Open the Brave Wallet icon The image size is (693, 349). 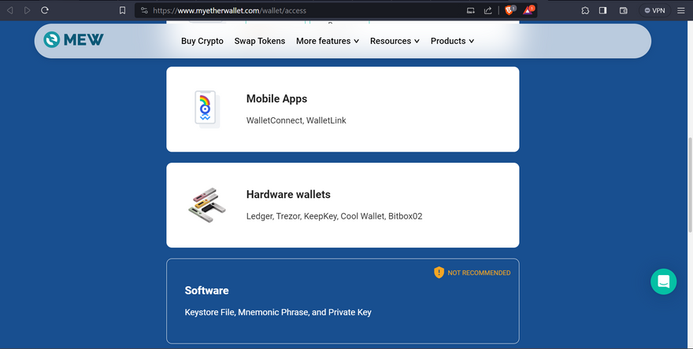coord(624,10)
